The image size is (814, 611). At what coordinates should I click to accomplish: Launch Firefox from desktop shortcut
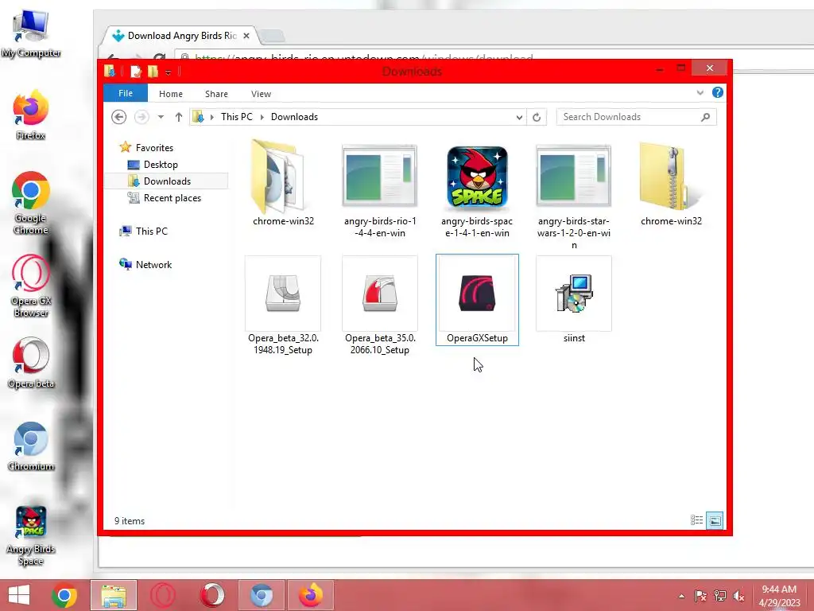tap(31, 115)
